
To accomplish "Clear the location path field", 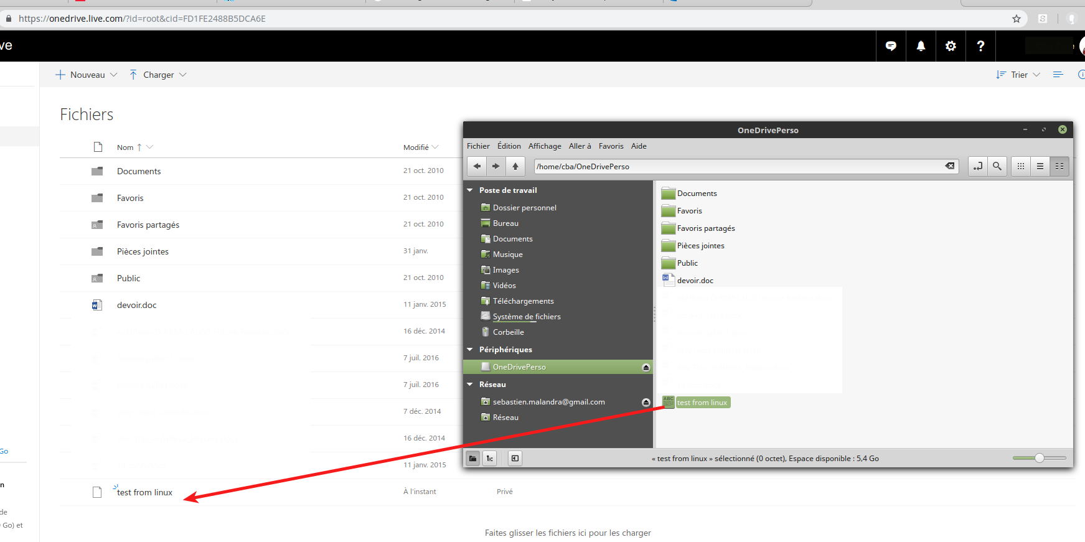I will (x=949, y=166).
